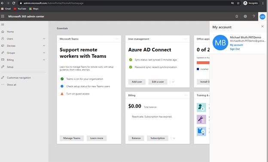Screen dimensions: 268x162
Task: Click the Microsoft 365 admin center title
Action: pyautogui.click(x=26, y=16)
